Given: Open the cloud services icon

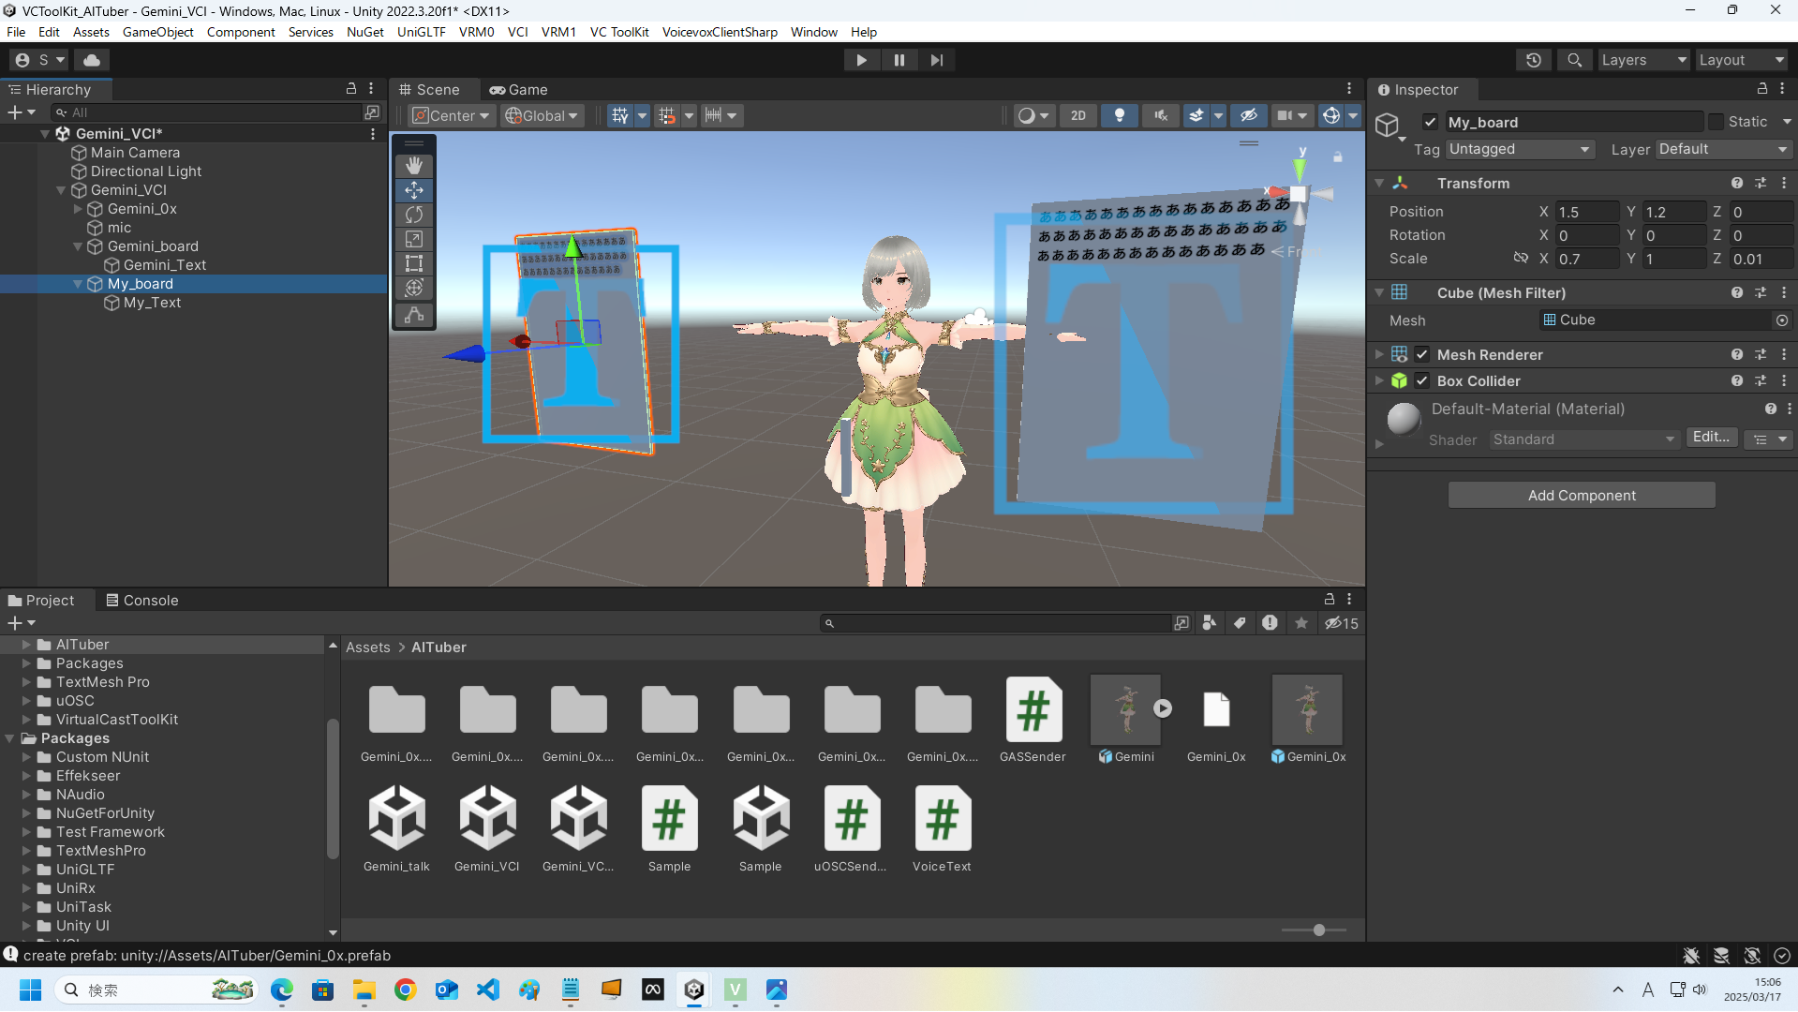Looking at the screenshot, I should pos(92,60).
